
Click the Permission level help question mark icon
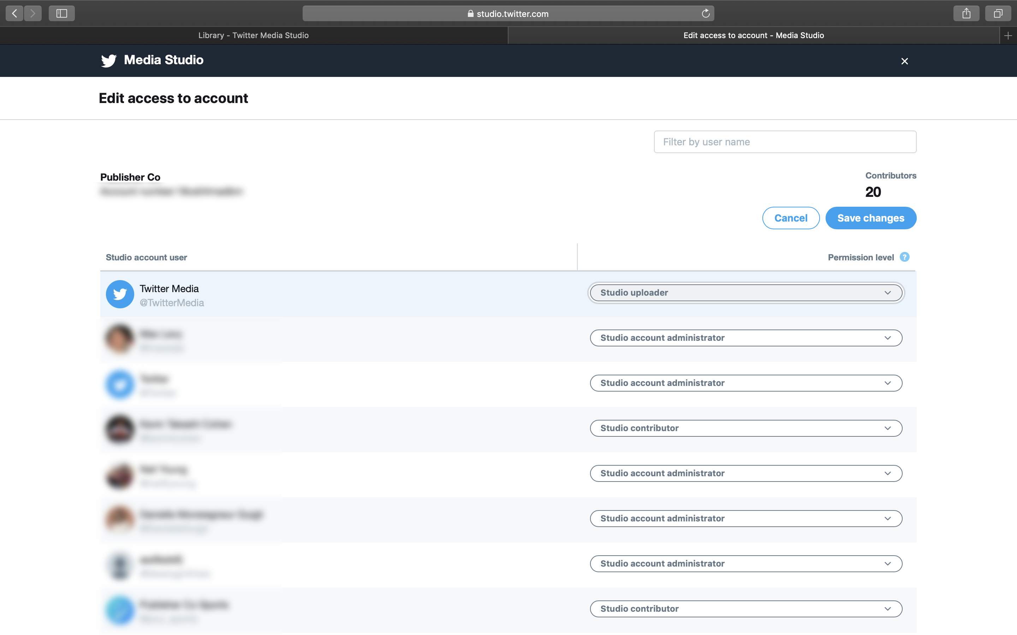coord(904,257)
